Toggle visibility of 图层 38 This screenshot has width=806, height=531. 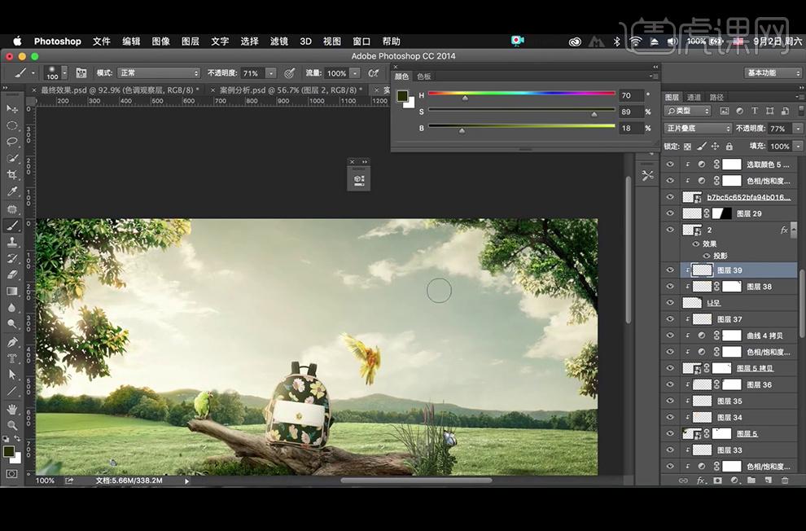670,287
